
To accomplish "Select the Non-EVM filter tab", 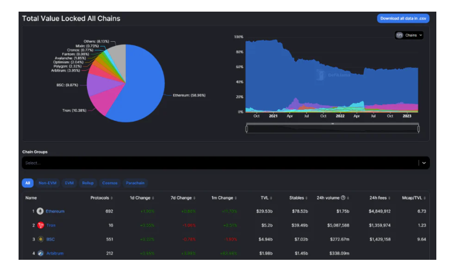I will point(48,182).
